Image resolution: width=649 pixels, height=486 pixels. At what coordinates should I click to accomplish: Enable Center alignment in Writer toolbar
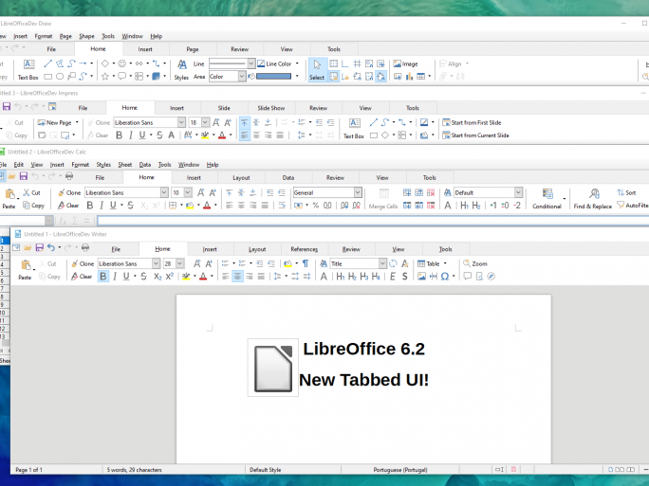pos(237,277)
